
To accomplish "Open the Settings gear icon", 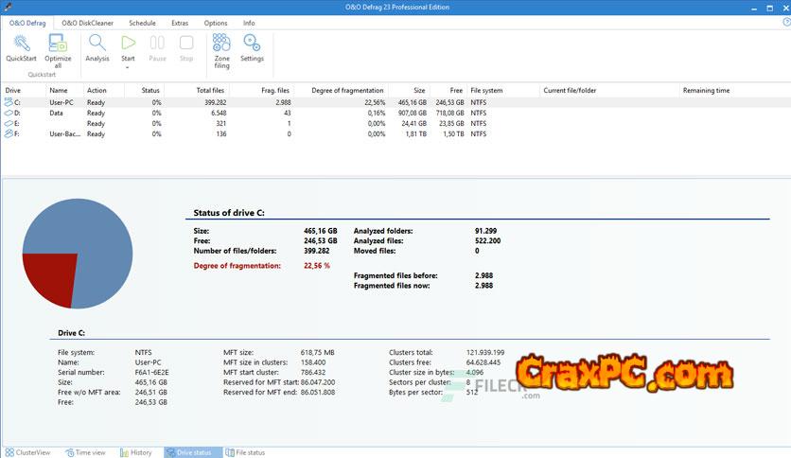I will [x=252, y=44].
